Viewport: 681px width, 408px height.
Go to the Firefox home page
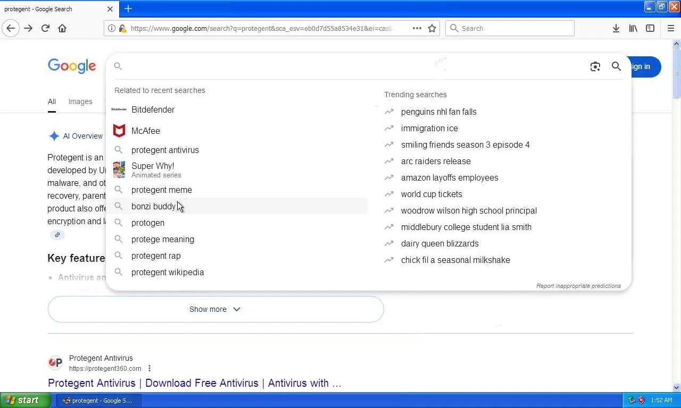pyautogui.click(x=62, y=28)
